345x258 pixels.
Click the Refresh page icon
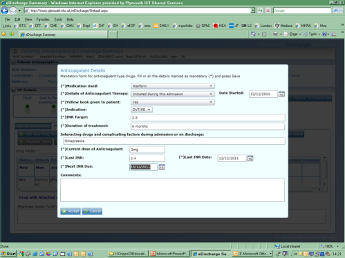[x=260, y=10]
